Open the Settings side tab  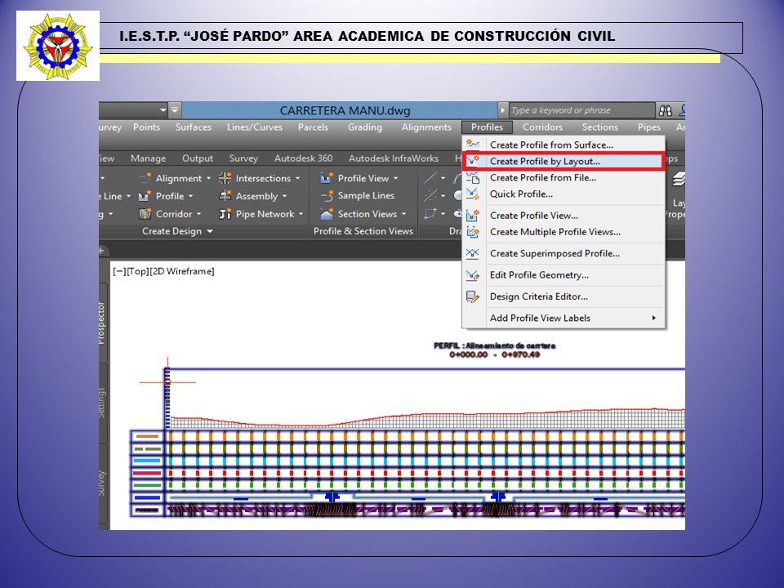pos(101,403)
